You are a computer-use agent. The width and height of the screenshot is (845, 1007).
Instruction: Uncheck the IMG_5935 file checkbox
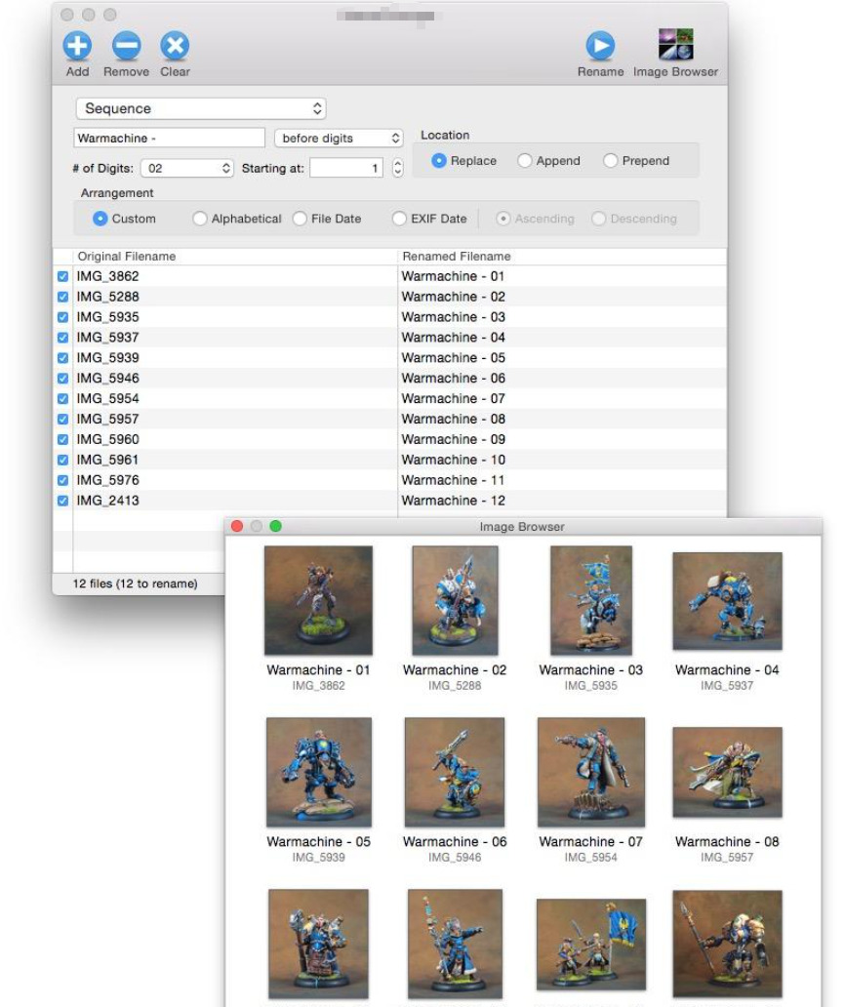tap(62, 317)
